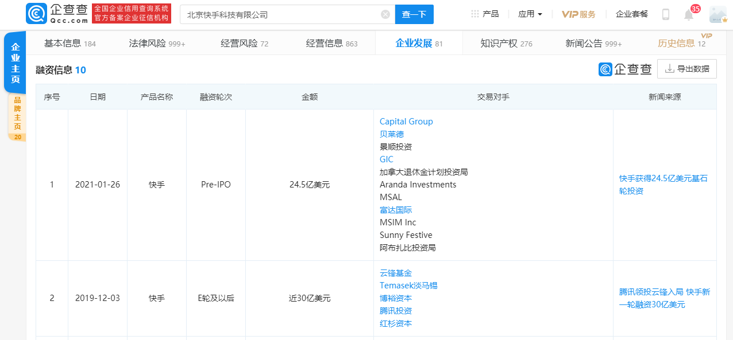
Task: Select Aranda Investments text
Action: click(x=418, y=185)
